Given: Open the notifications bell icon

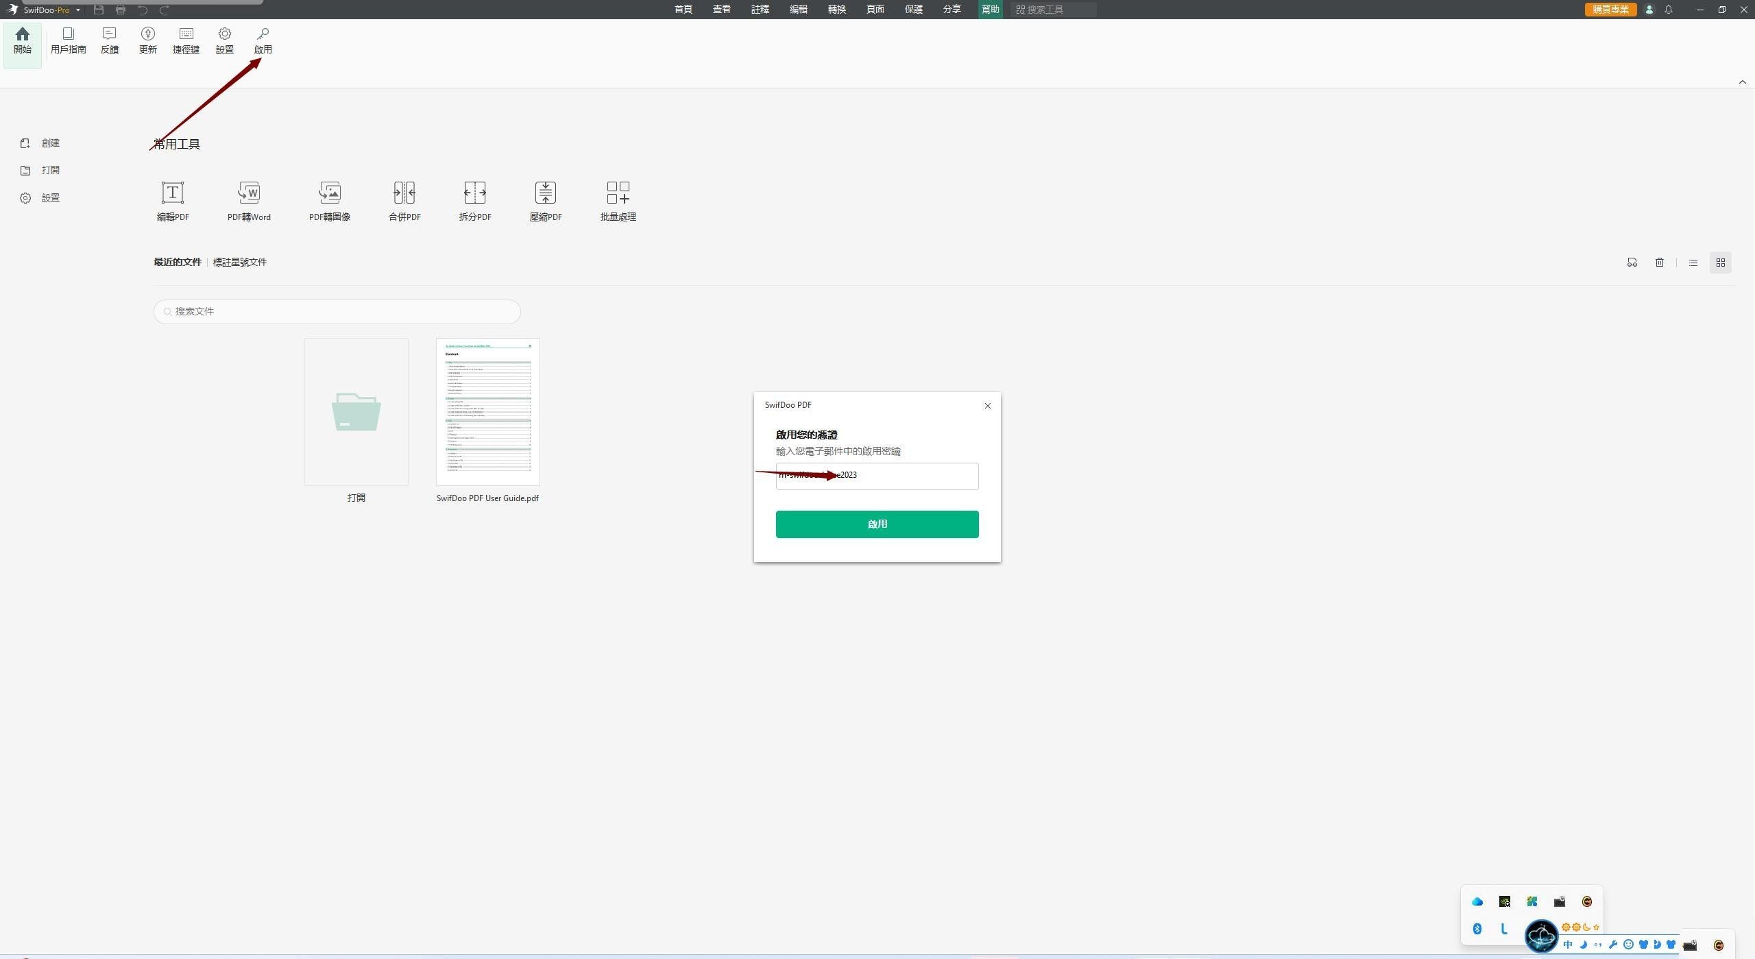Looking at the screenshot, I should click(x=1669, y=10).
